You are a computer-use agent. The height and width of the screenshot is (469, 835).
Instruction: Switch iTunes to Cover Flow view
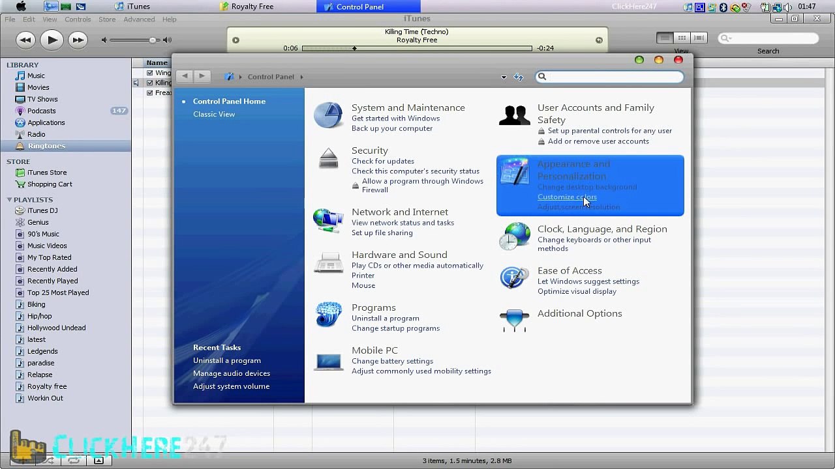[x=699, y=38]
